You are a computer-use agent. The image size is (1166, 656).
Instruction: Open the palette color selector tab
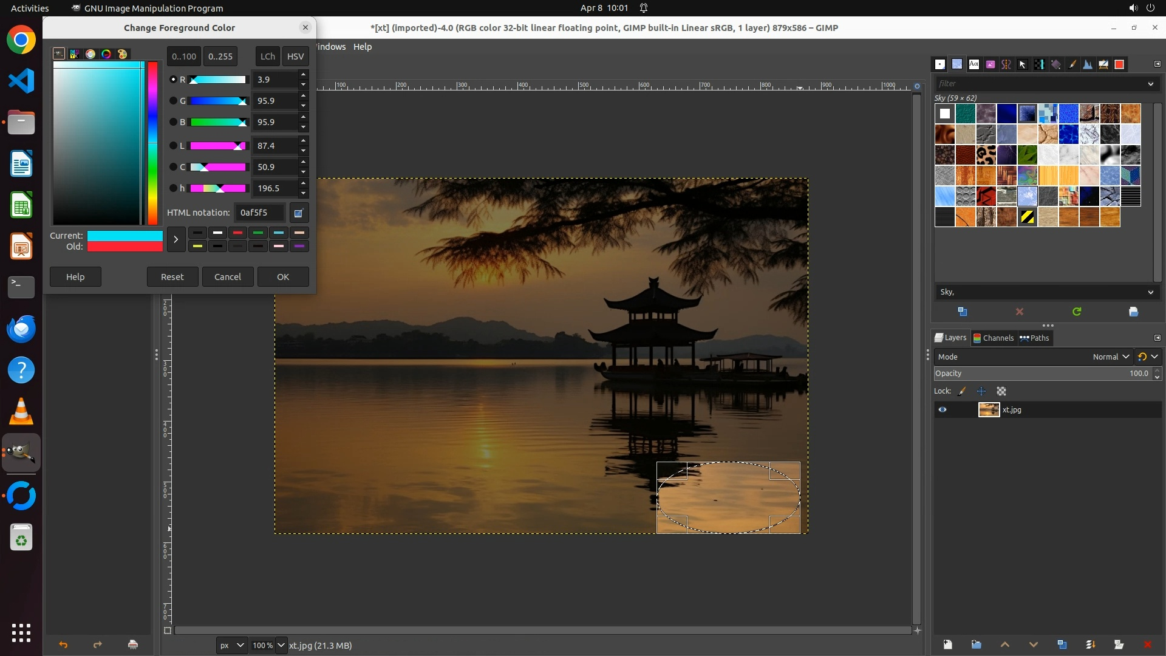point(122,54)
